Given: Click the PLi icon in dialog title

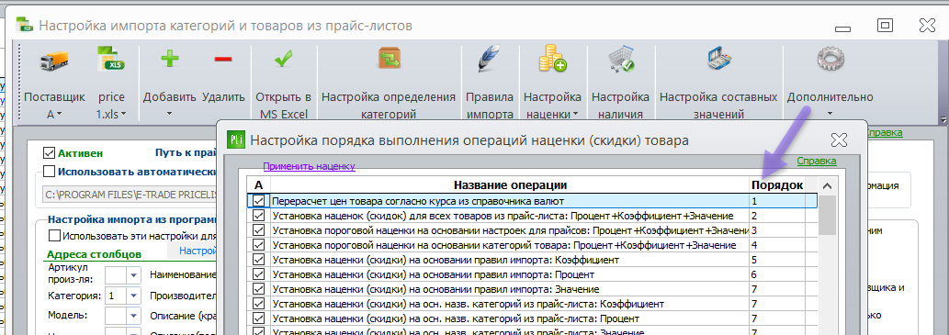Looking at the screenshot, I should click(x=235, y=140).
